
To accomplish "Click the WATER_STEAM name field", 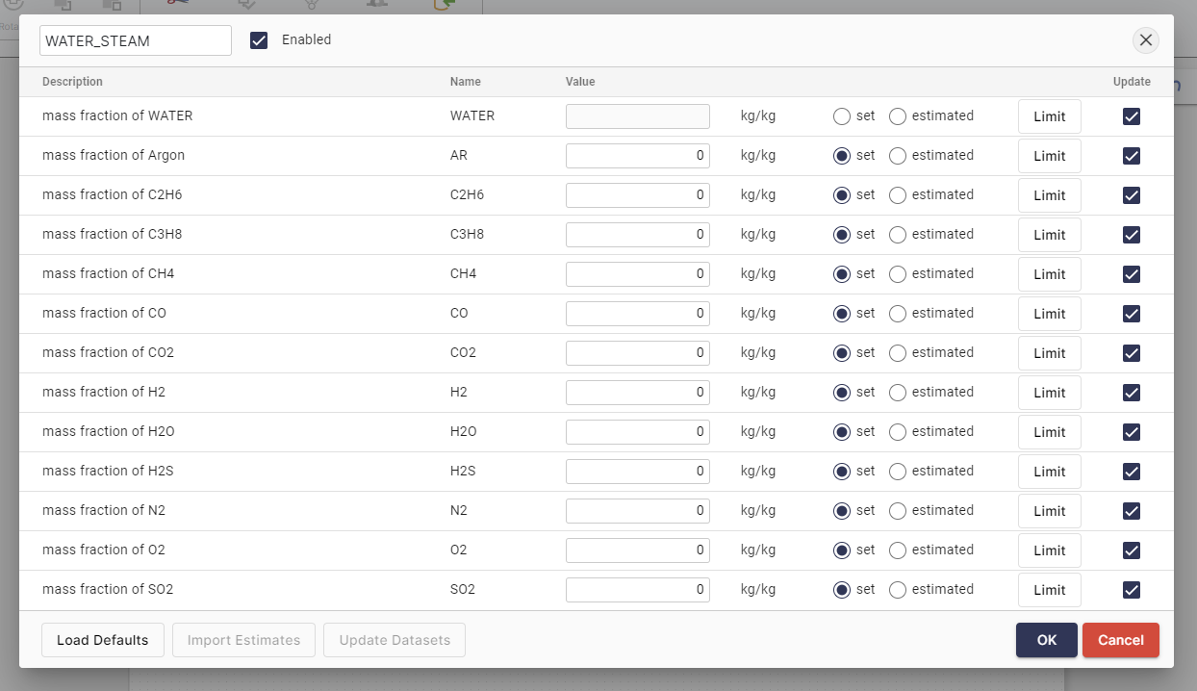I will [x=136, y=40].
